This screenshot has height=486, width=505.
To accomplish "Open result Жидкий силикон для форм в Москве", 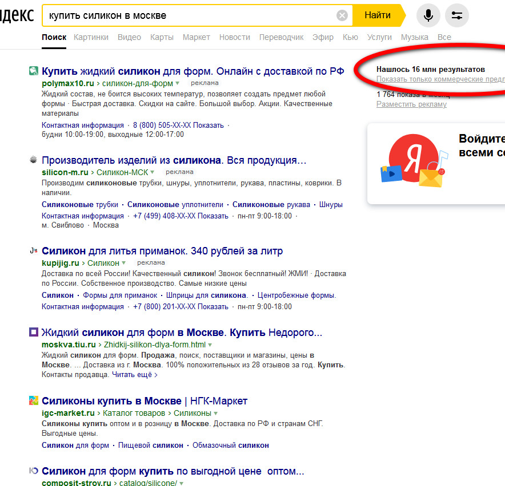I will point(182,332).
